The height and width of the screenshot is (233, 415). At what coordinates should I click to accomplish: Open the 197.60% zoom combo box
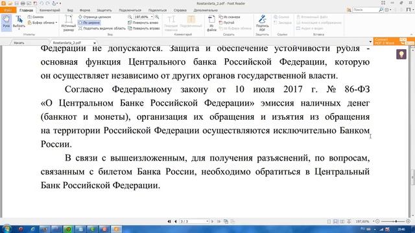(143, 17)
